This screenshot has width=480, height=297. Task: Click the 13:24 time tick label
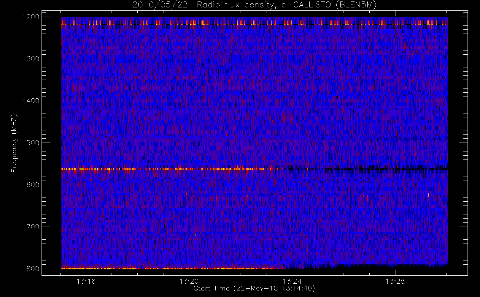292,281
